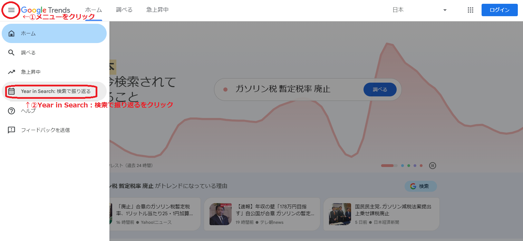Screen dimensions: 523x241
Task: Select the green carousel dot indicator
Action: tap(408, 166)
